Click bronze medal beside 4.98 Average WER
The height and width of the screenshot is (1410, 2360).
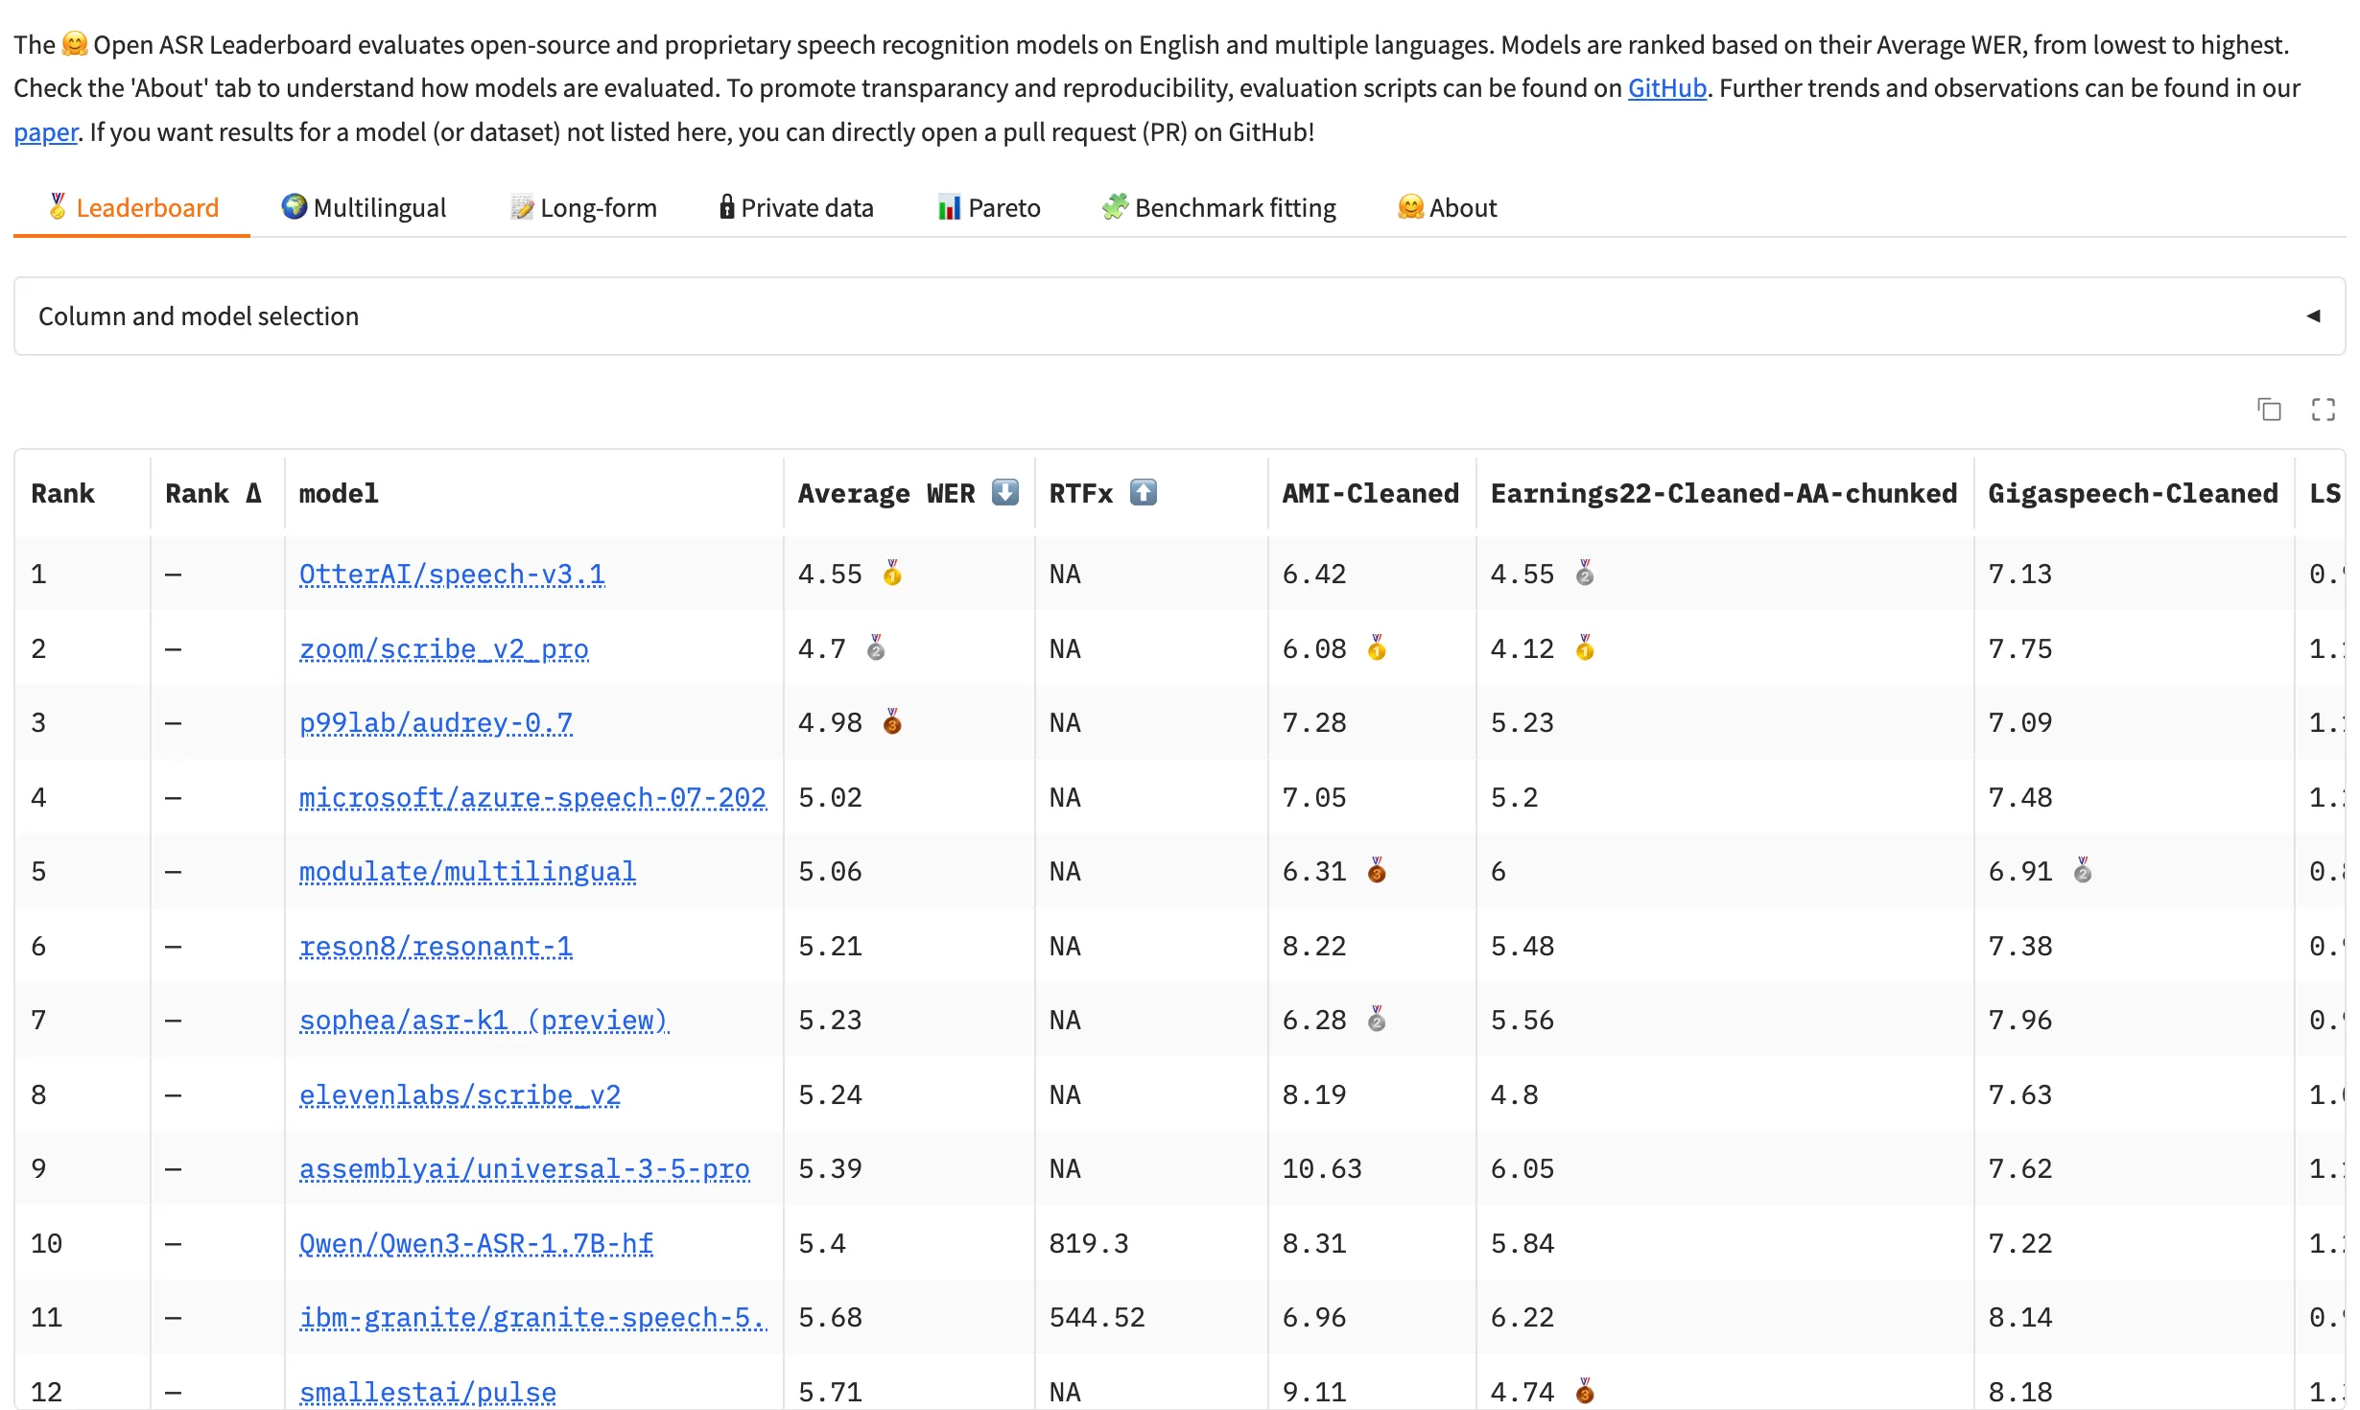click(892, 721)
